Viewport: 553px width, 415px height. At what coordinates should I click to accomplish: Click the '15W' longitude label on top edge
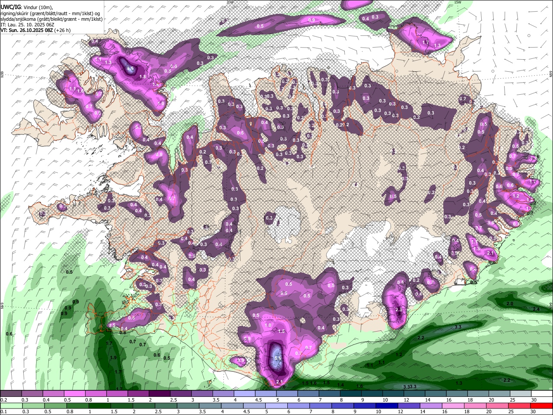coord(458,2)
